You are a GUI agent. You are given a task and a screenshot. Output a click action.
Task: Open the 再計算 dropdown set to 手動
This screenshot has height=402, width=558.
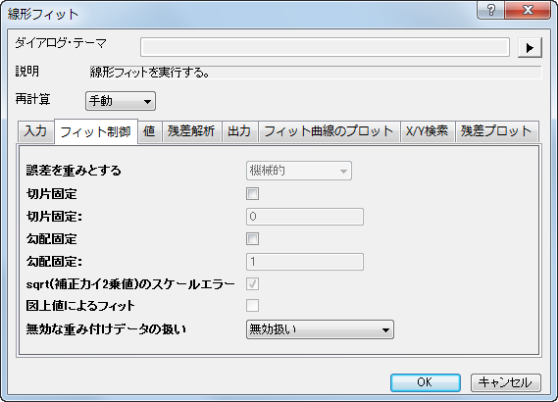point(121,101)
